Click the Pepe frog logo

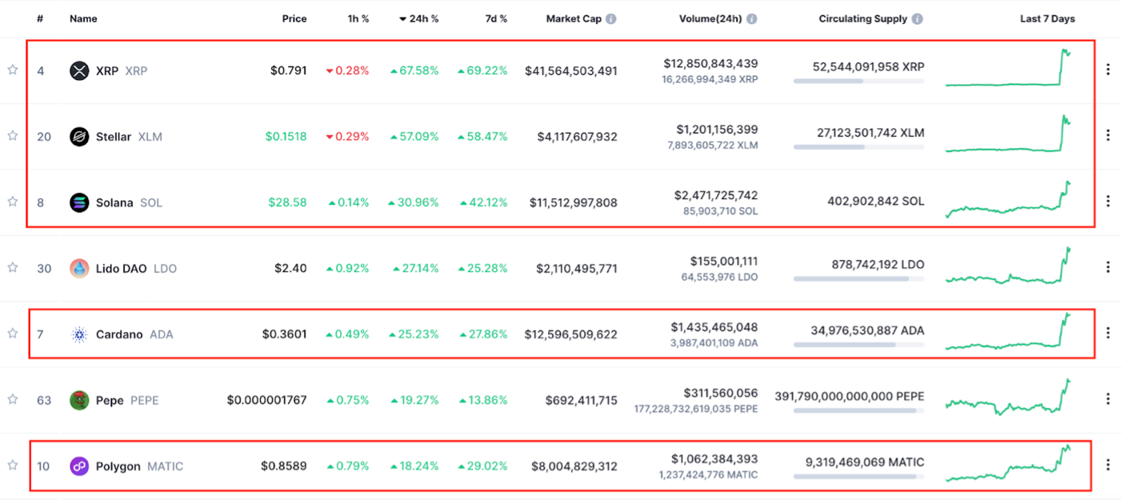pyautogui.click(x=79, y=400)
